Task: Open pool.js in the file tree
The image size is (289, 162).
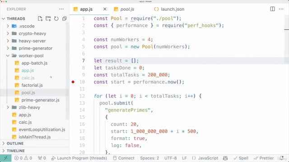Action: tap(28, 92)
